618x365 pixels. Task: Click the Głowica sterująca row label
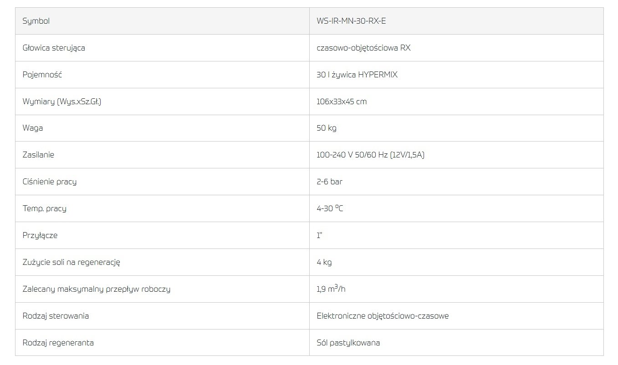(x=54, y=48)
